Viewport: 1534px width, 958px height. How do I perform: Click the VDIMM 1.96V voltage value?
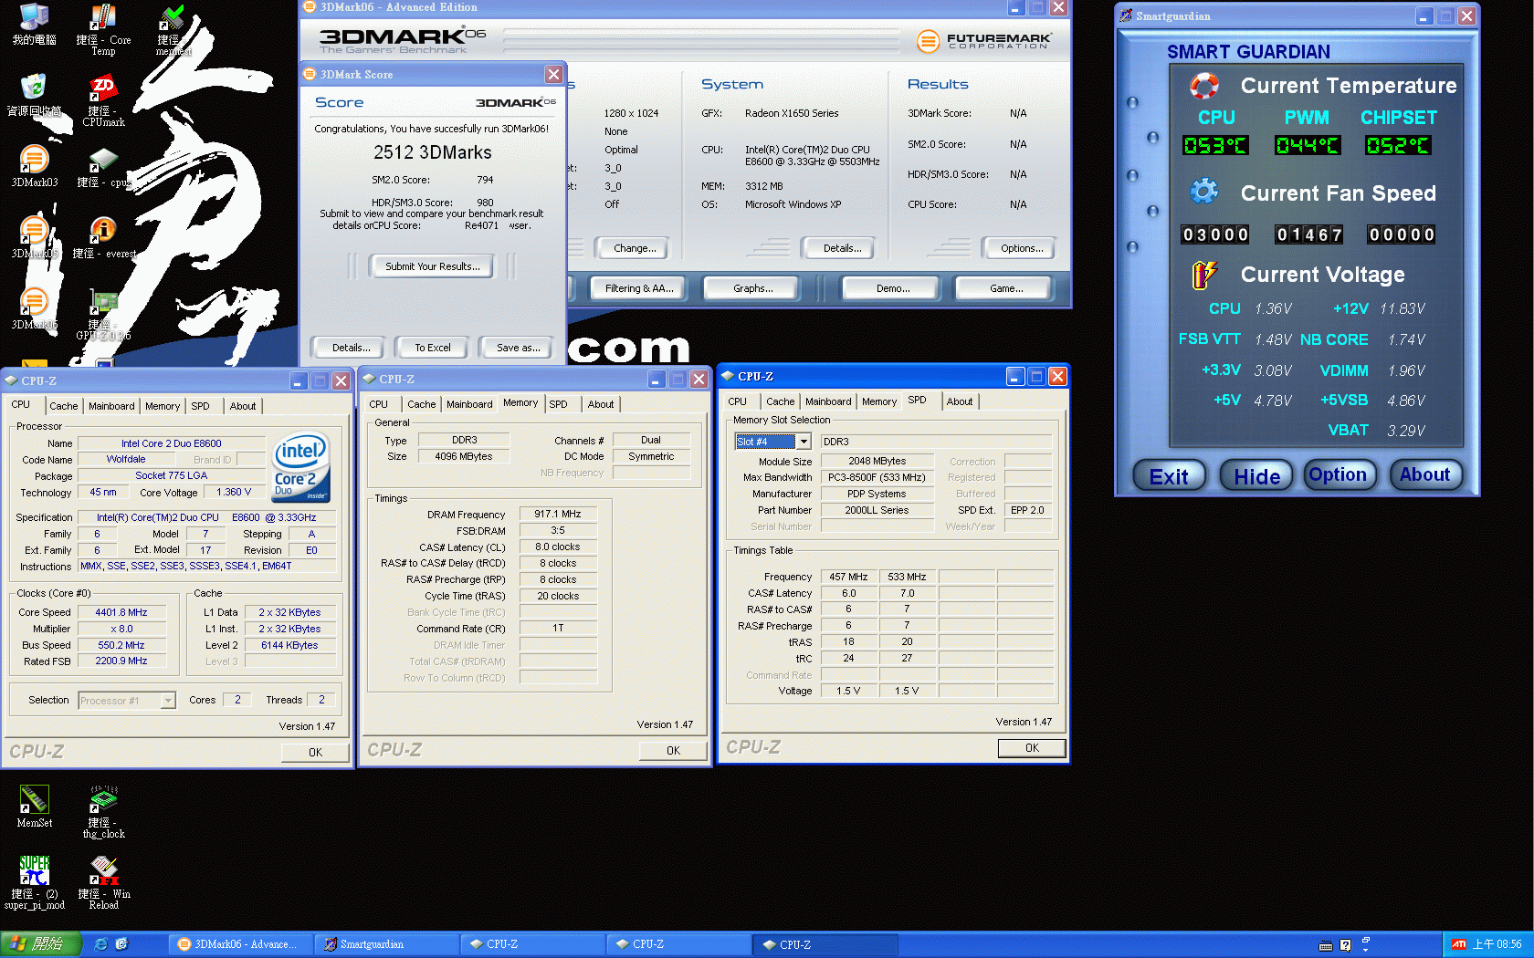1406,370
